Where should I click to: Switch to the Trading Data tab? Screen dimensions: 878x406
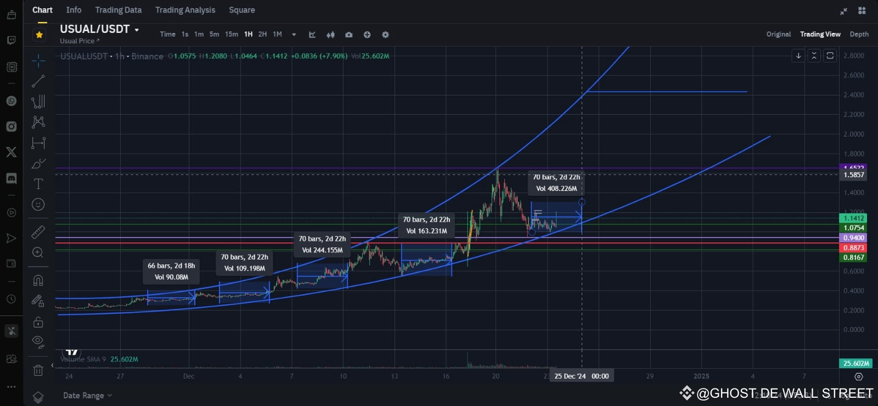coord(119,10)
